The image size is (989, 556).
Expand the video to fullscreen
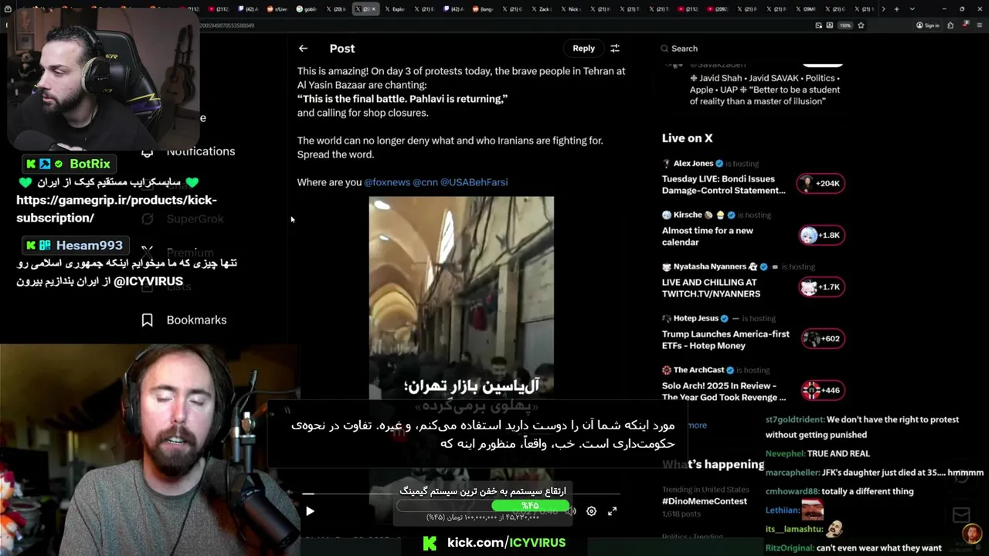tap(612, 510)
